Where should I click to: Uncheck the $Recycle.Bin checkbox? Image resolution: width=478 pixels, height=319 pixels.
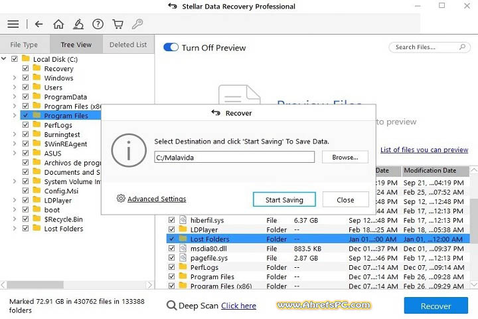click(x=26, y=219)
